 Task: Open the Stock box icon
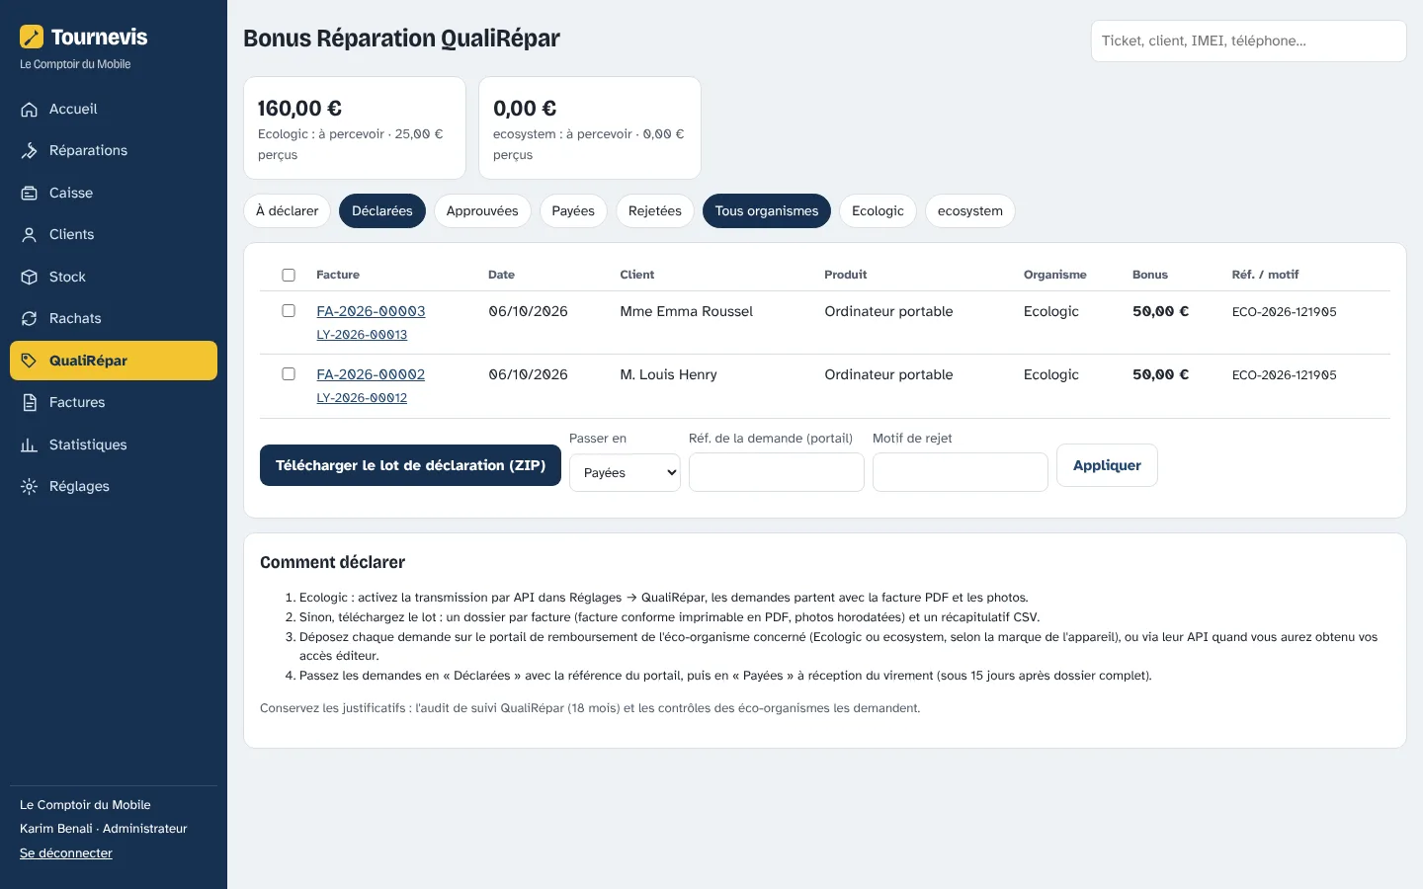pos(30,278)
